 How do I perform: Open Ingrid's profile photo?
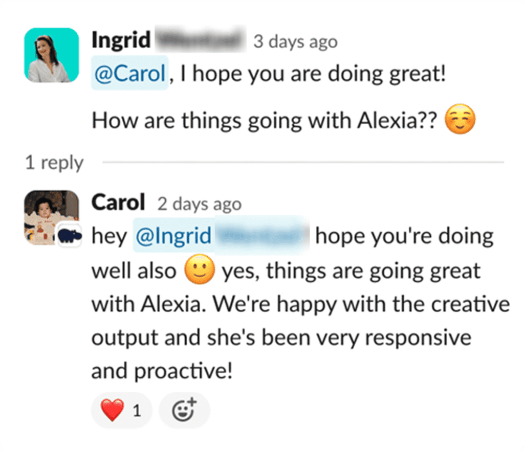51,55
